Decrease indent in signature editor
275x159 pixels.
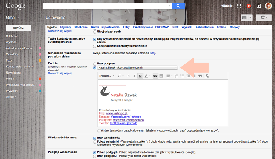point(188,76)
